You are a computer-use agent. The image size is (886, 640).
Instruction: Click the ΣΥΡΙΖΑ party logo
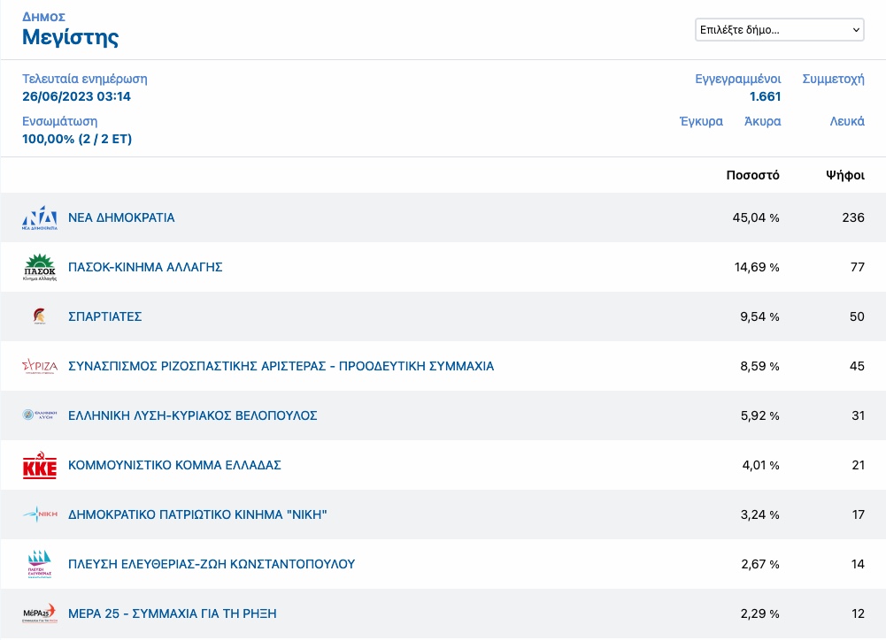pyautogui.click(x=40, y=366)
